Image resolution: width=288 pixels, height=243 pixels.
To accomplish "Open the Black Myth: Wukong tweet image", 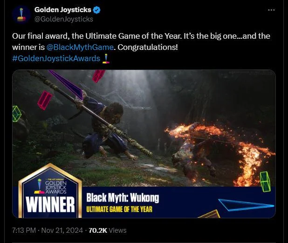I will 144,144.
